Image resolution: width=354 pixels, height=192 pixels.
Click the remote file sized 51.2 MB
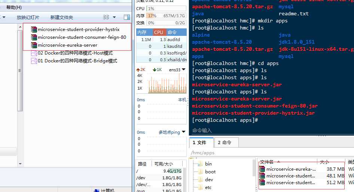[301, 183]
